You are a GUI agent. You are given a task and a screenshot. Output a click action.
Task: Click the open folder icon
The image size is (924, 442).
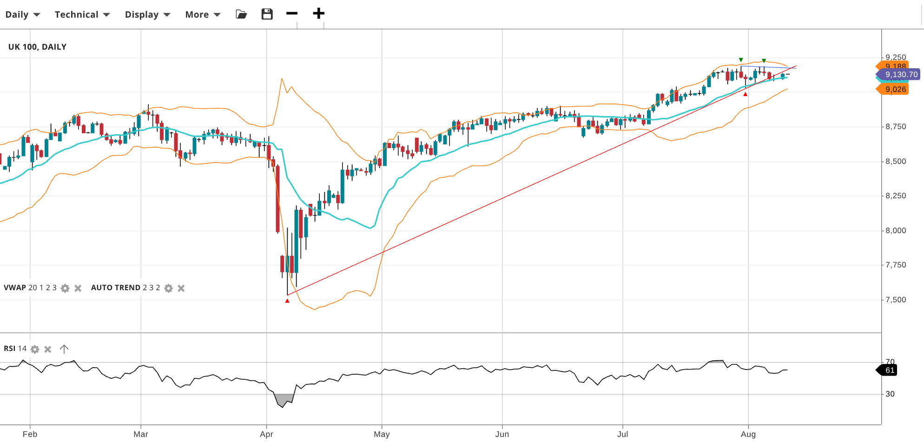[x=241, y=14]
